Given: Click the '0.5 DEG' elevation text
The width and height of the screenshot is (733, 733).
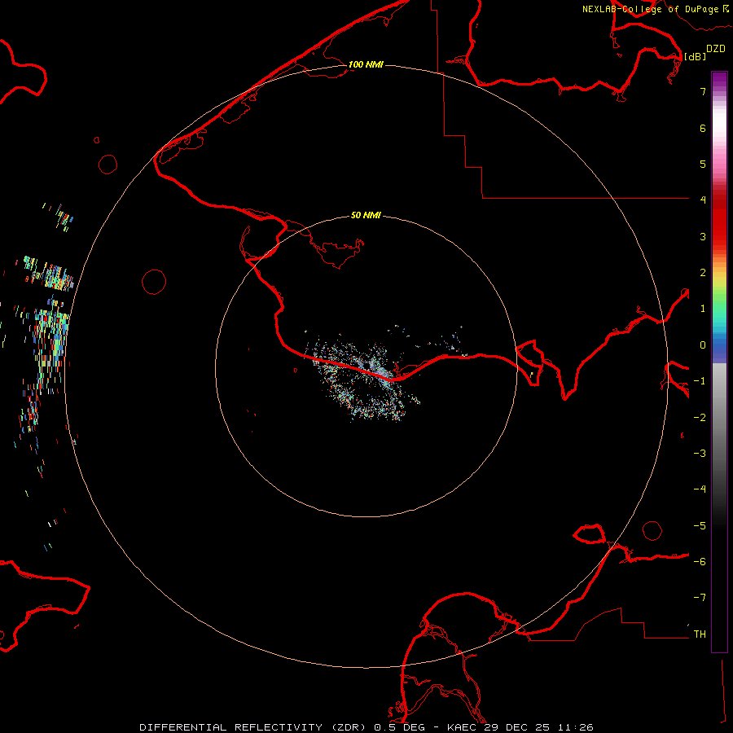Looking at the screenshot, I should point(399,727).
